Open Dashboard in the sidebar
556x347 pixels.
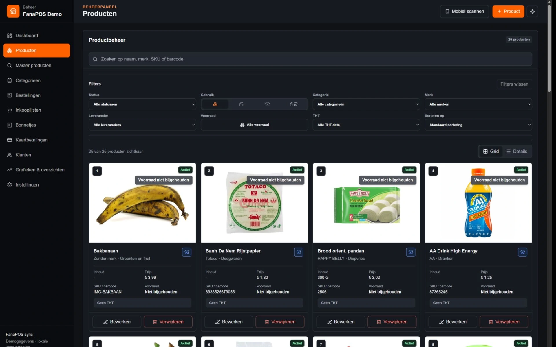point(37,36)
